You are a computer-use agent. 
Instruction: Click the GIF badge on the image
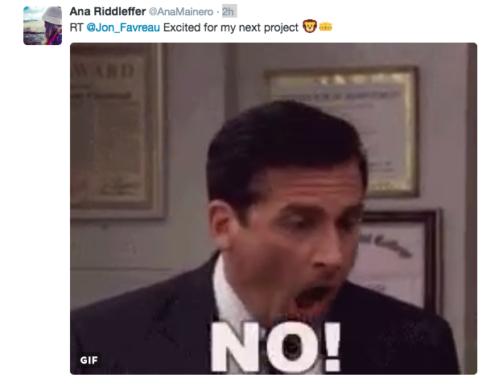click(89, 360)
